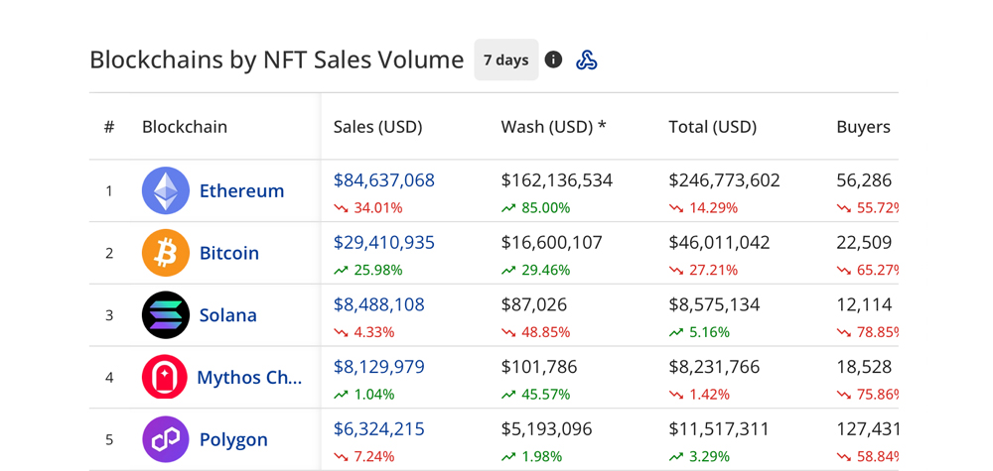This screenshot has height=471, width=993.
Task: Click Solana wash value $87,026
Action: pyautogui.click(x=534, y=304)
